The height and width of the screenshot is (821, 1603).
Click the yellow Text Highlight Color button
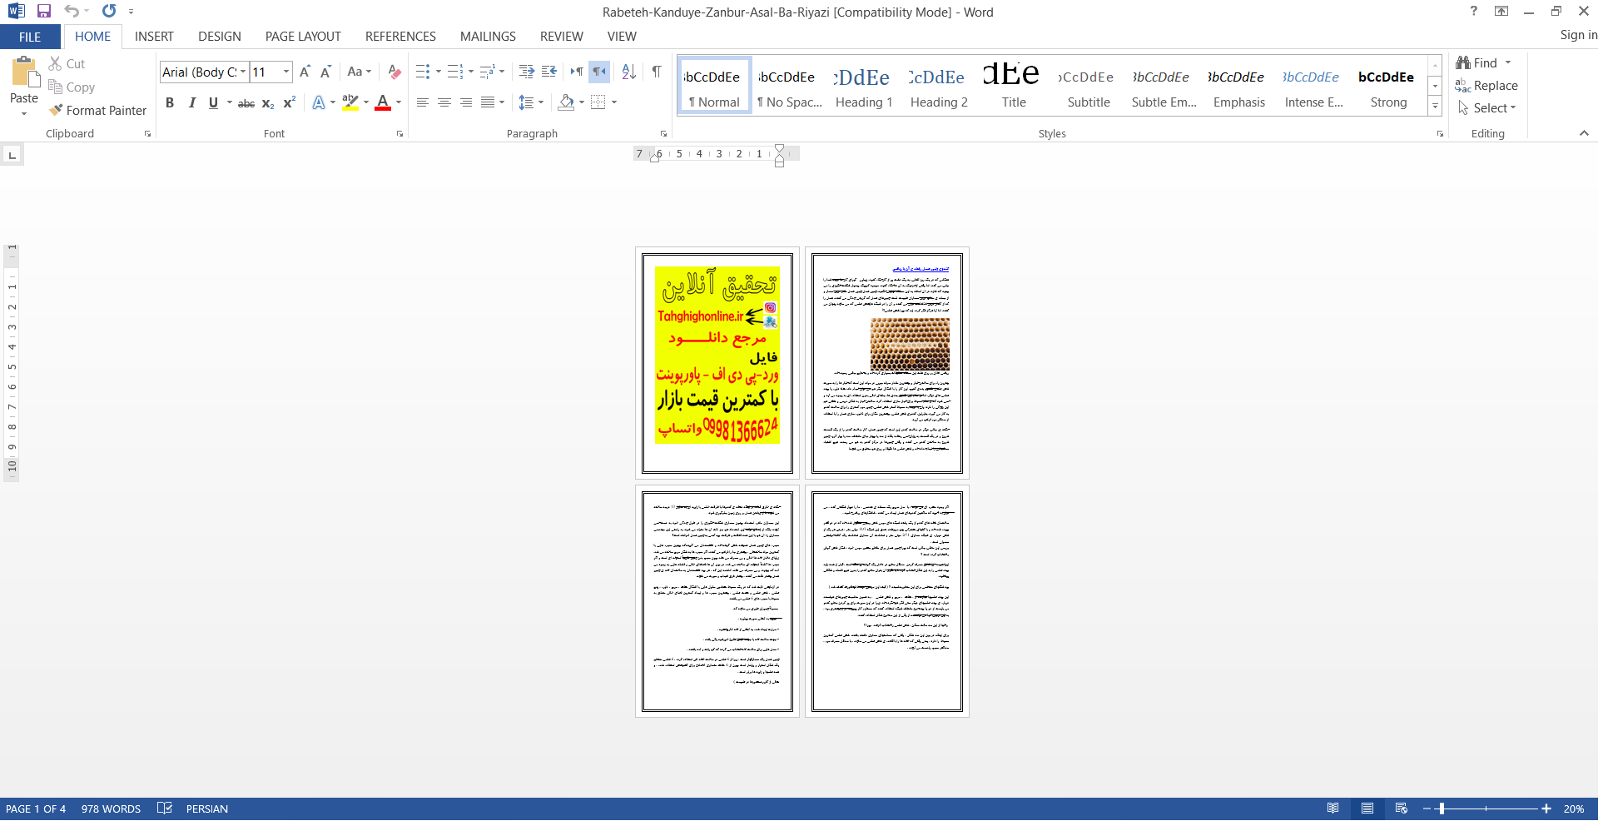[350, 102]
